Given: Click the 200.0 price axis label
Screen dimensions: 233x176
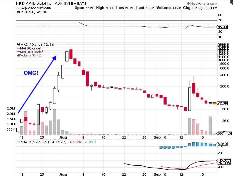Looking at the screenshot, I should [x=225, y=86].
